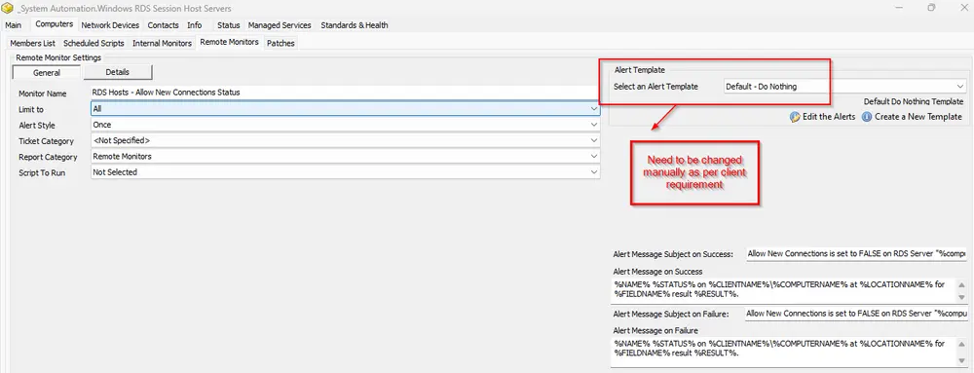Switch to the Computers tab

coord(54,24)
